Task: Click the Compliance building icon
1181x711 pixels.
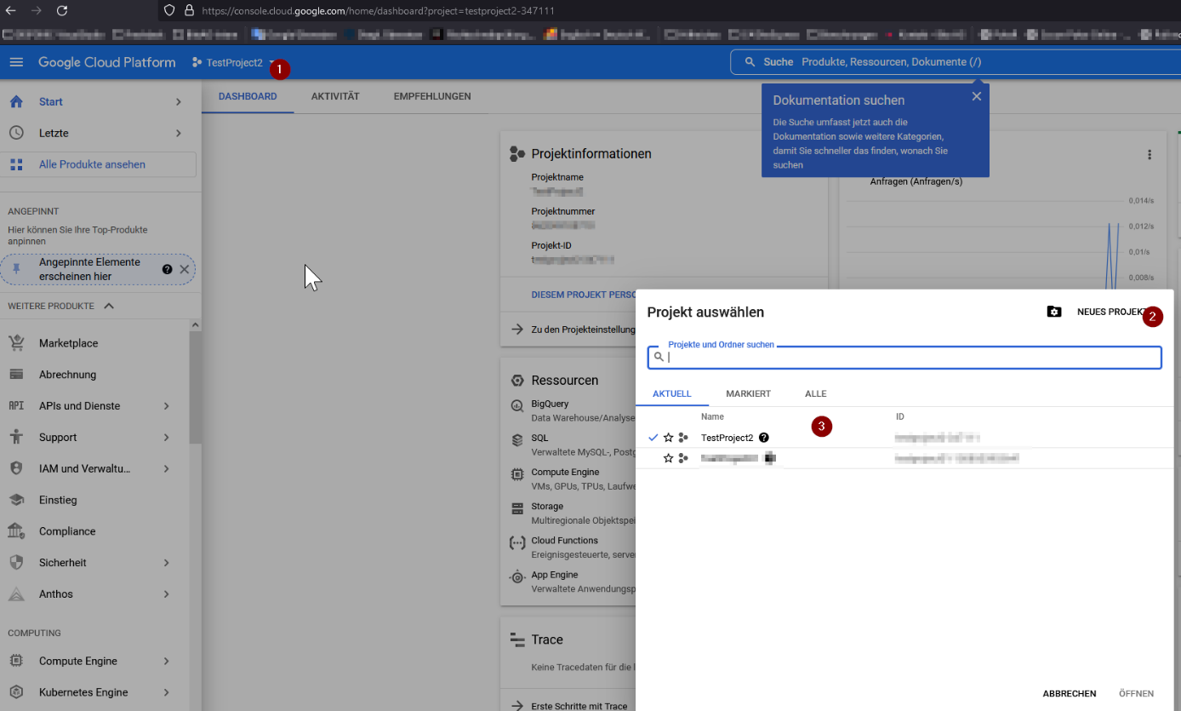Action: (16, 531)
